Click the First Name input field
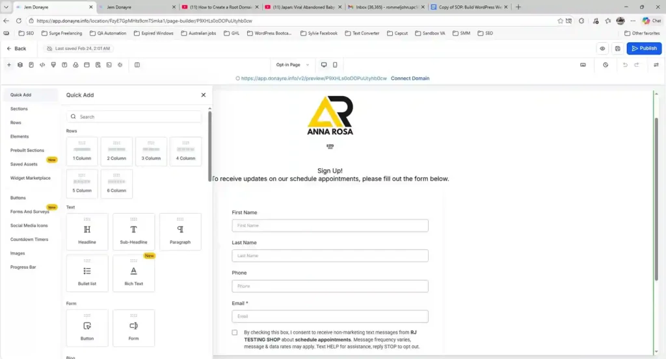Image resolution: width=666 pixels, height=359 pixels. pos(330,225)
